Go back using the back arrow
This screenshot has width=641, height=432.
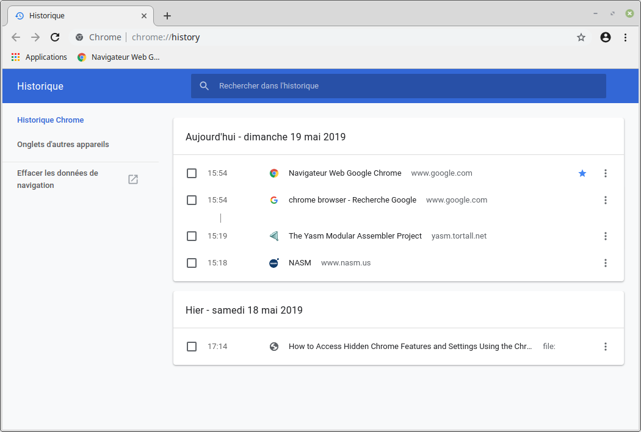coord(16,37)
